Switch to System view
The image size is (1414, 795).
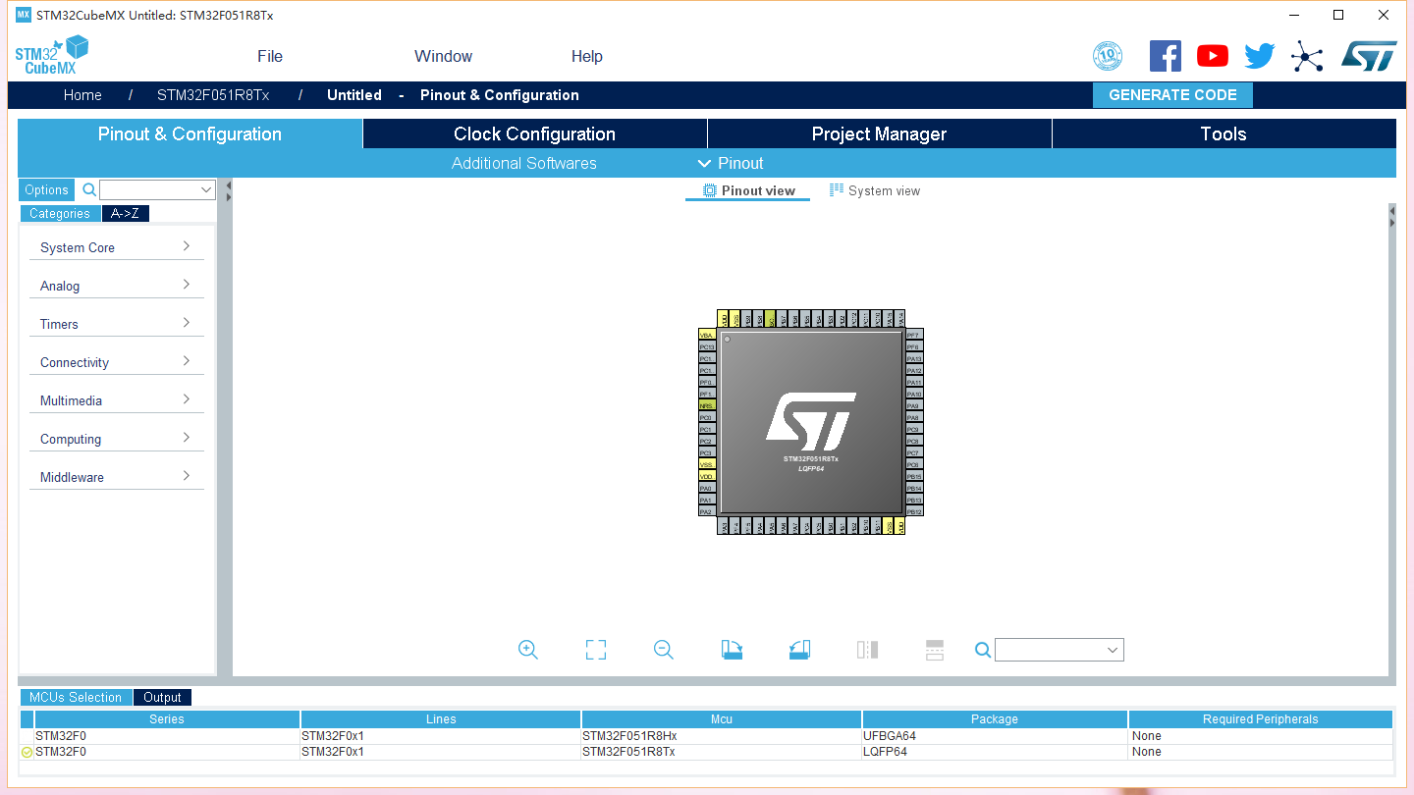point(874,189)
